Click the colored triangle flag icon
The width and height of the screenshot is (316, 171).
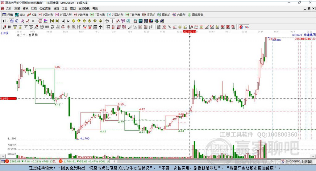46,21
